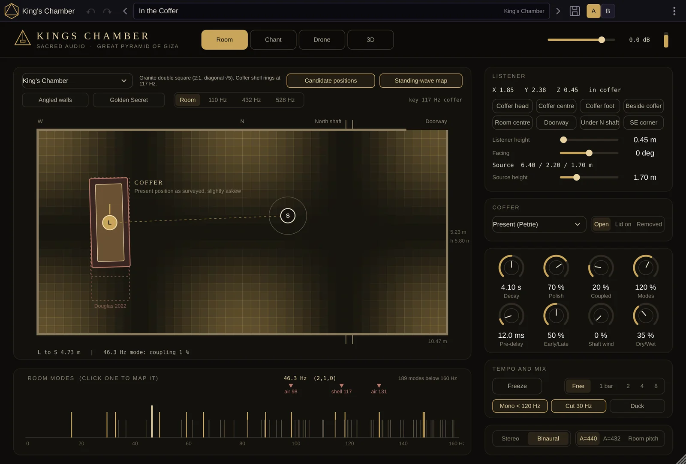Switch to B comparison slot
This screenshot has height=464, width=686.
click(608, 11)
